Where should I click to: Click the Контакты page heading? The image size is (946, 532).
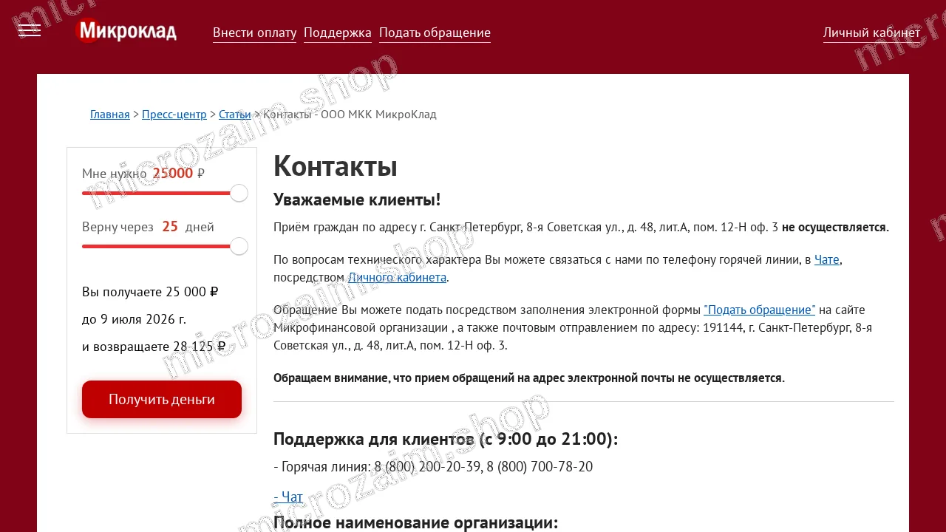pyautogui.click(x=336, y=166)
